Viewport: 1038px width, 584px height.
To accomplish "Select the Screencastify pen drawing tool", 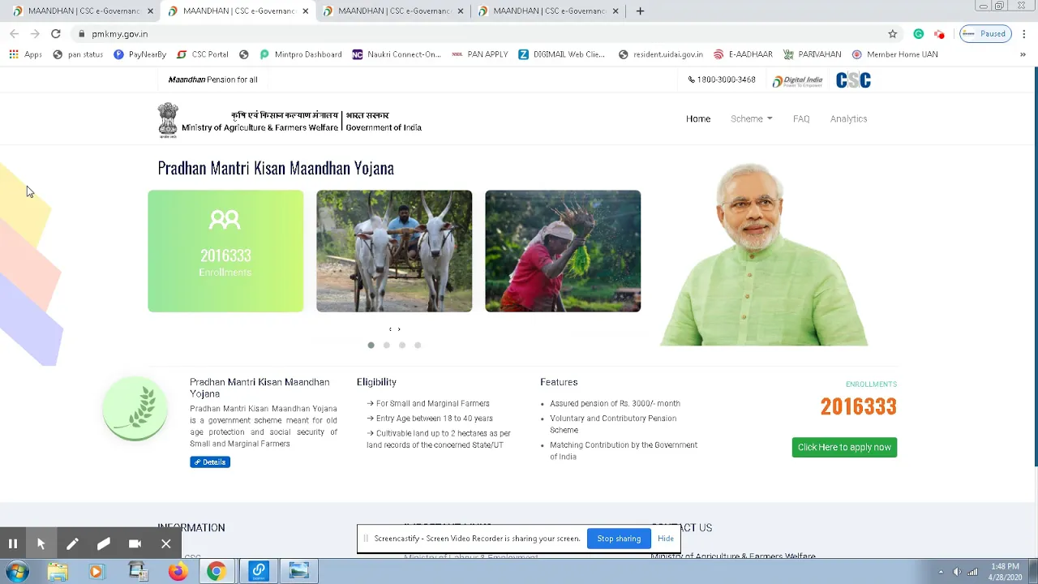I will pyautogui.click(x=72, y=543).
